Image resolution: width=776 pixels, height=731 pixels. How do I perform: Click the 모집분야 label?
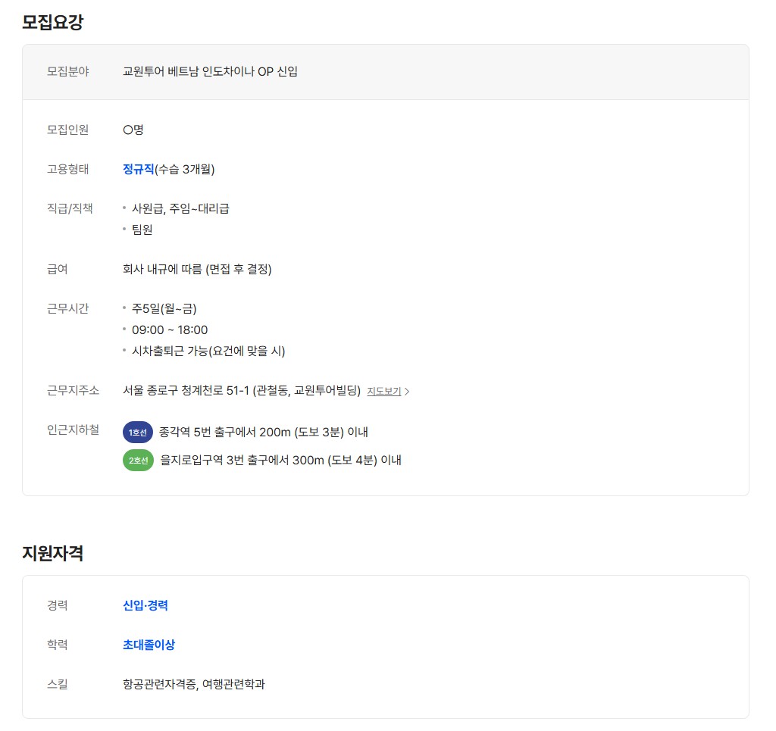pos(67,72)
